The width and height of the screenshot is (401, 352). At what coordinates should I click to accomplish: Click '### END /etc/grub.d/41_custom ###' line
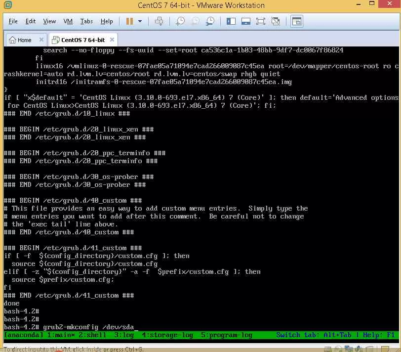69,296
